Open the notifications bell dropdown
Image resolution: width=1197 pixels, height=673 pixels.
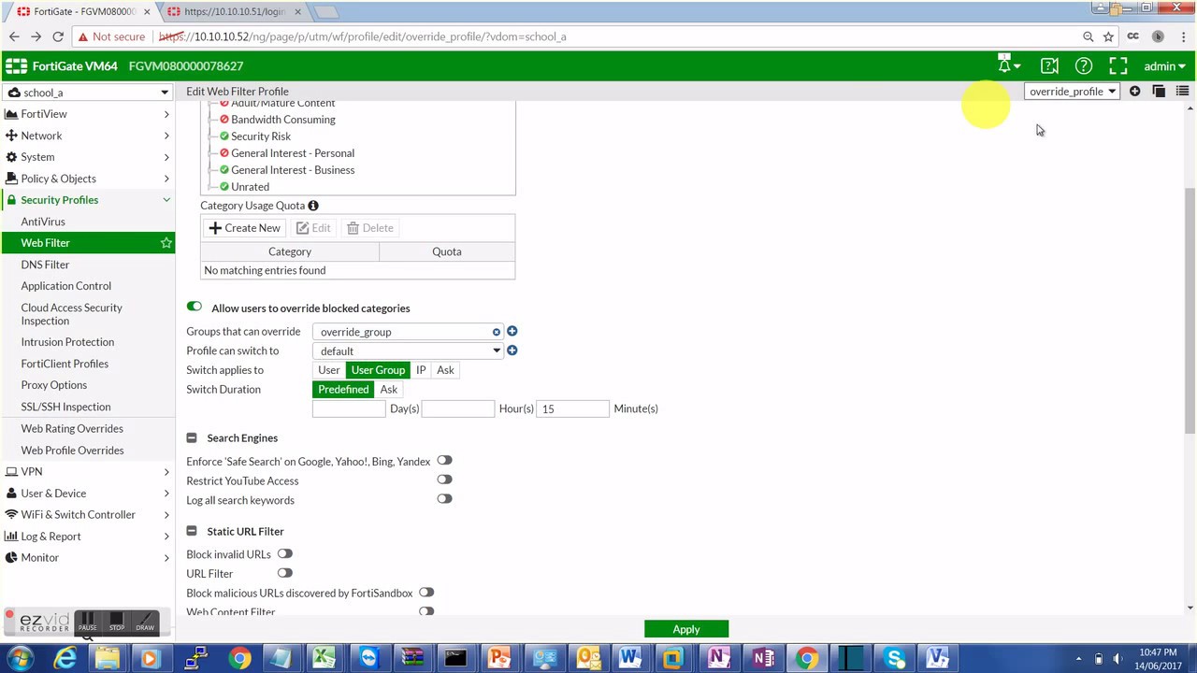pos(1009,65)
